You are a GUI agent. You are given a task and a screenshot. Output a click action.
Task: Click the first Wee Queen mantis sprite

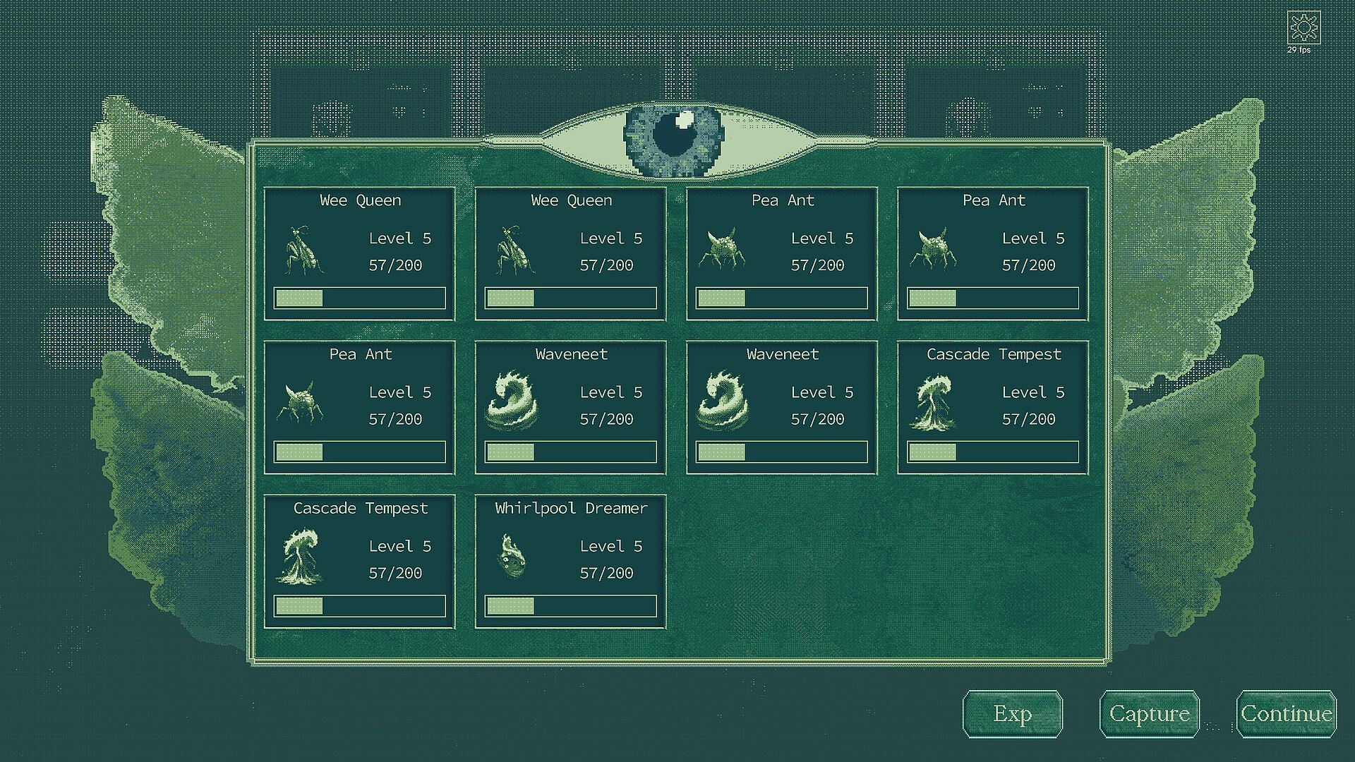(x=303, y=250)
